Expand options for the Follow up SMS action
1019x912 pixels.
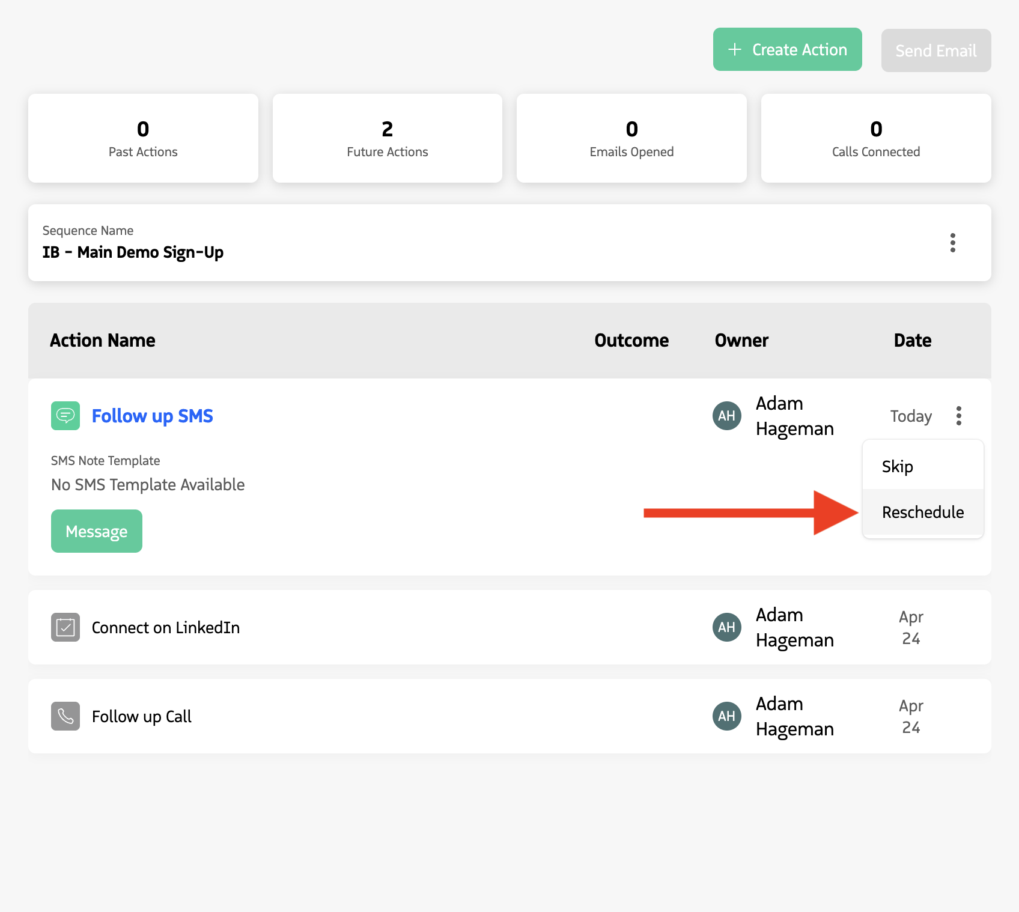tap(959, 415)
